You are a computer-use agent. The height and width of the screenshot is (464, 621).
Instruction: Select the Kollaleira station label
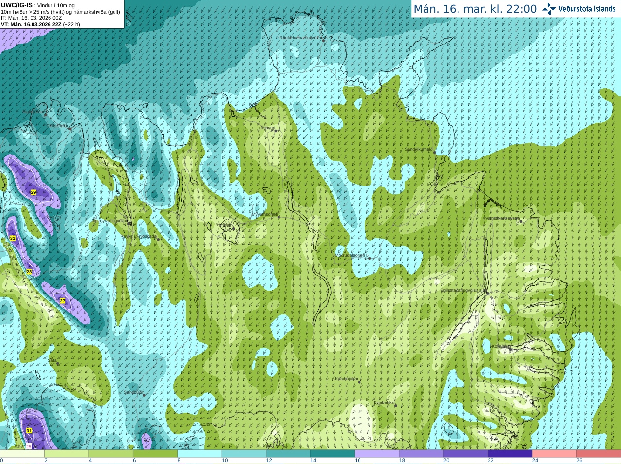pyautogui.click(x=500, y=346)
